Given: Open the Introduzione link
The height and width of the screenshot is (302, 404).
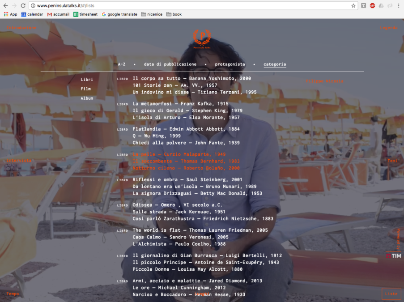Looking at the screenshot, I should (21, 28).
